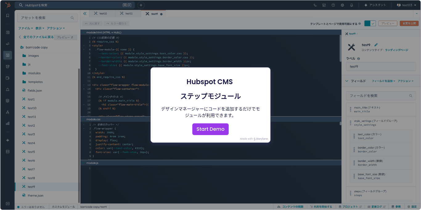
Task: Open the content icon in left sidebar
Action: click(x=7, y=55)
